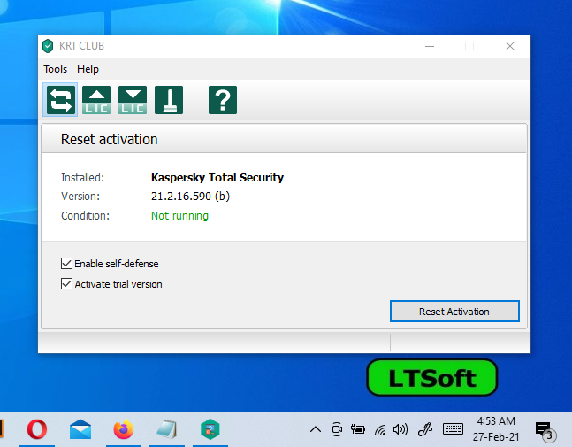Click the Reset activation panel heading
The image size is (572, 447).
pos(109,139)
